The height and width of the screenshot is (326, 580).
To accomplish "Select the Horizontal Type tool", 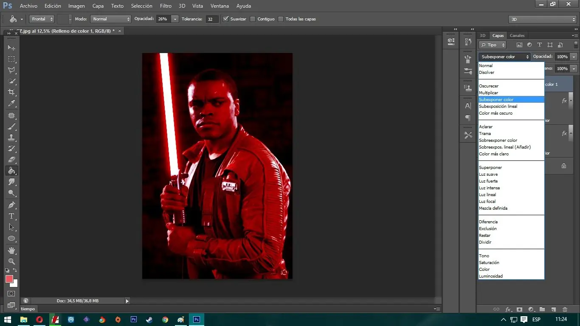I will pos(12,216).
